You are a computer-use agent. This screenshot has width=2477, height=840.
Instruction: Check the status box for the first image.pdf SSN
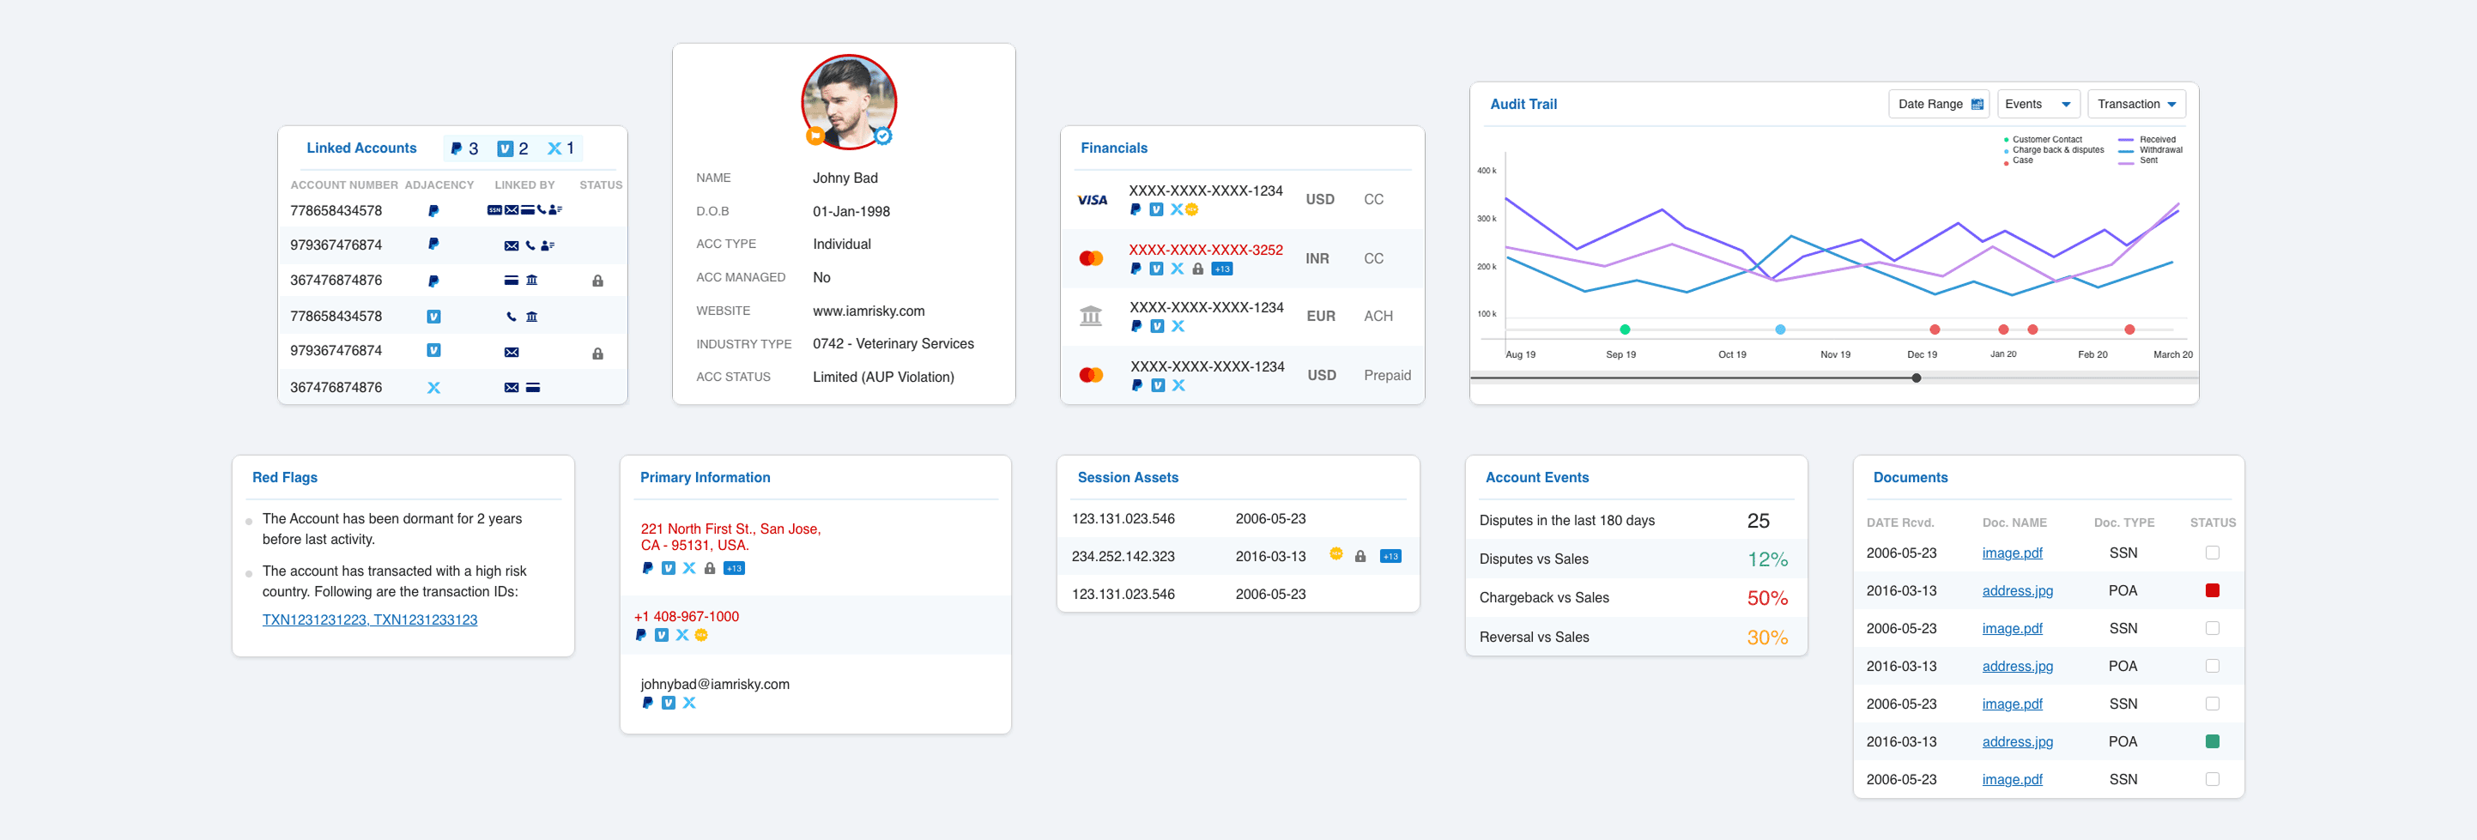coord(2214,553)
